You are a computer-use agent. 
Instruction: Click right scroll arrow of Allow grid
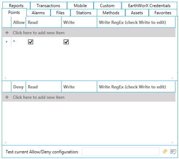173,78
